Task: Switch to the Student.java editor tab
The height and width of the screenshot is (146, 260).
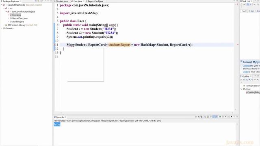Action: [62, 1]
